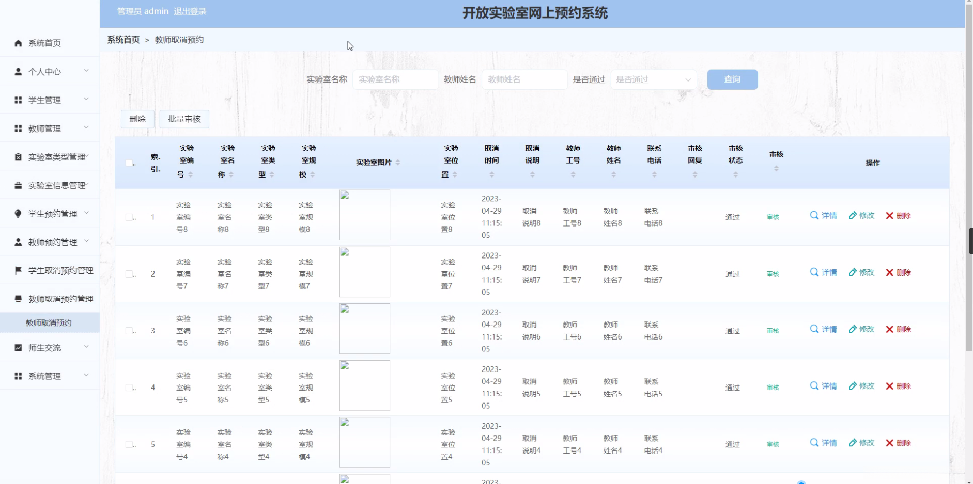The image size is (973, 484).
Task: Sort by 实验室图片 column arrows
Action: tap(398, 163)
